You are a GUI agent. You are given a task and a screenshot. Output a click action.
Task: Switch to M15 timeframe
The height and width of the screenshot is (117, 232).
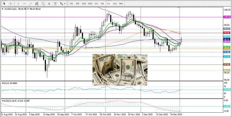(x=84, y=3)
